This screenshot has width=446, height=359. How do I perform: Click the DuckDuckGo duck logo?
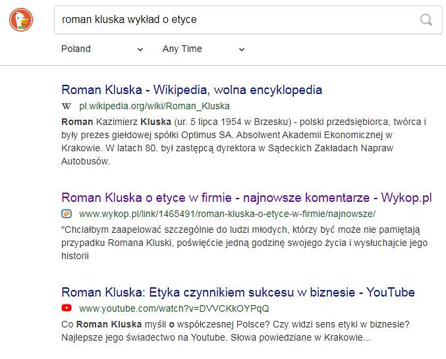21,20
